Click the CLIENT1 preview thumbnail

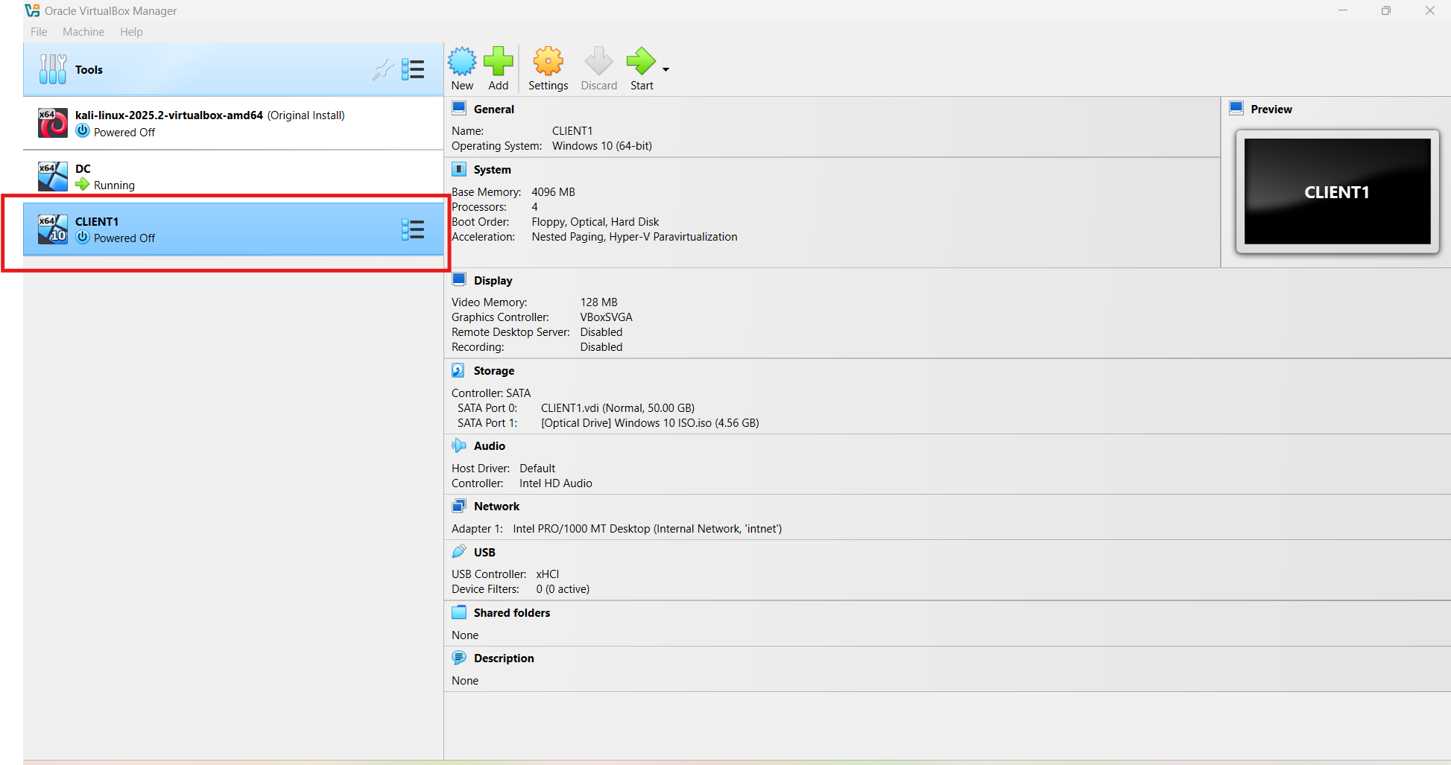click(1337, 191)
